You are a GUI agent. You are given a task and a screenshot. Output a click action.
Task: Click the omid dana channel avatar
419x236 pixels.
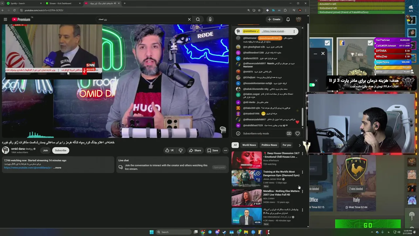tap(6, 150)
